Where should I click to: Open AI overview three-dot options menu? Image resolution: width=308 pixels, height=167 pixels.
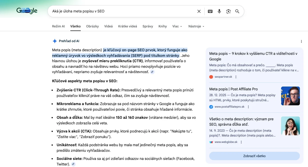(301, 41)
